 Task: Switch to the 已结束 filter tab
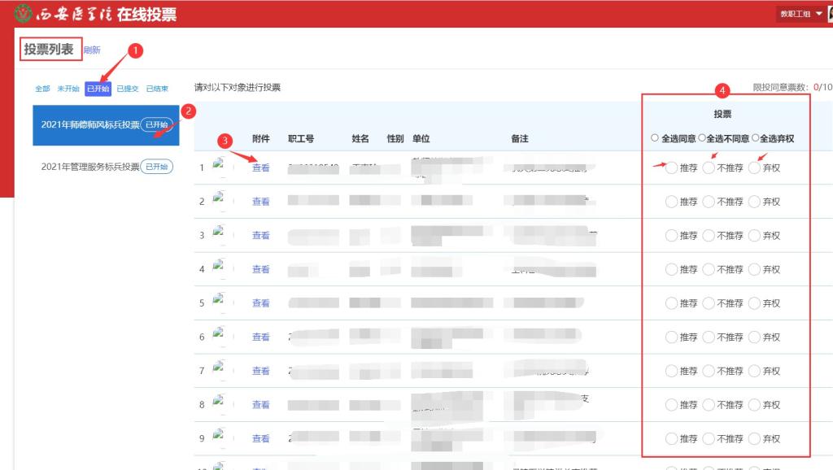[157, 89]
